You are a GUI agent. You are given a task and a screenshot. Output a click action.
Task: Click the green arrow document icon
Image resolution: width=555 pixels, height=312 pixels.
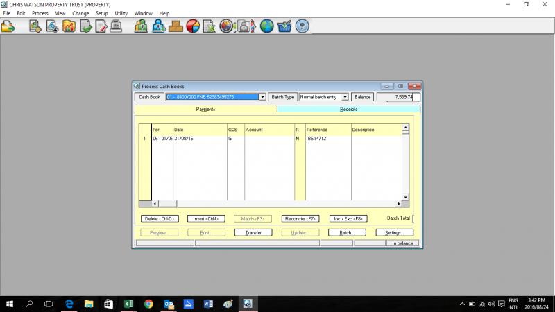click(85, 27)
